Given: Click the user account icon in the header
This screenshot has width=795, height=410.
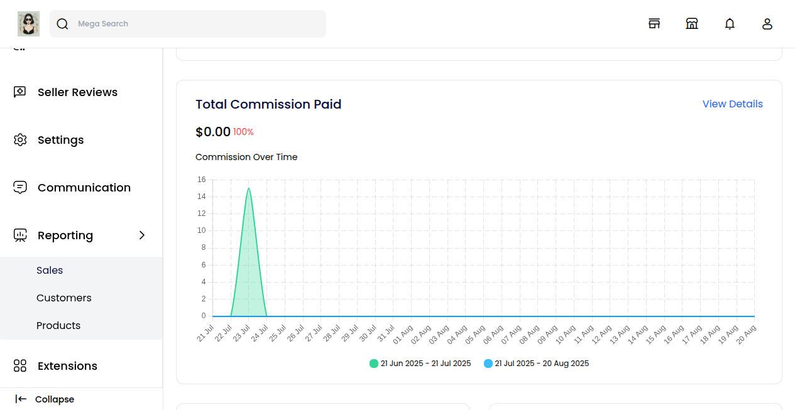Looking at the screenshot, I should tap(767, 23).
